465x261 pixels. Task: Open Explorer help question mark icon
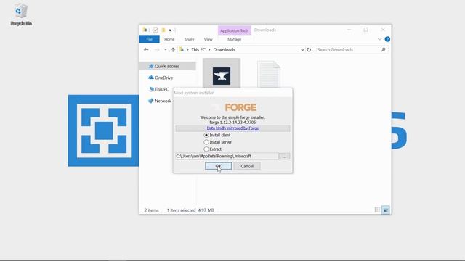[387, 39]
